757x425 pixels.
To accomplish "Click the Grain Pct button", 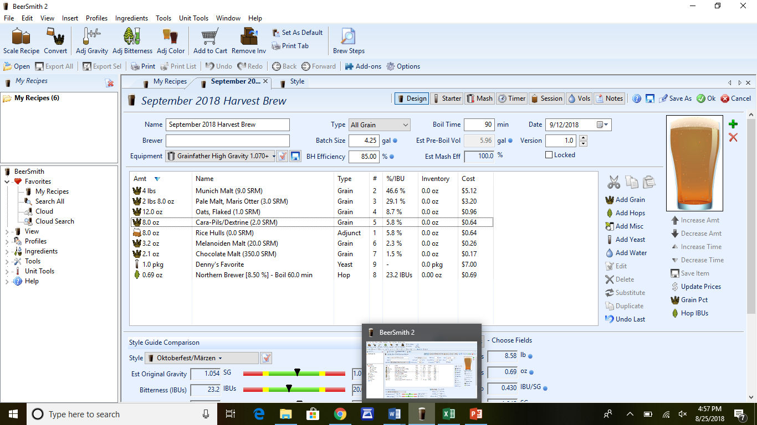I will [689, 300].
